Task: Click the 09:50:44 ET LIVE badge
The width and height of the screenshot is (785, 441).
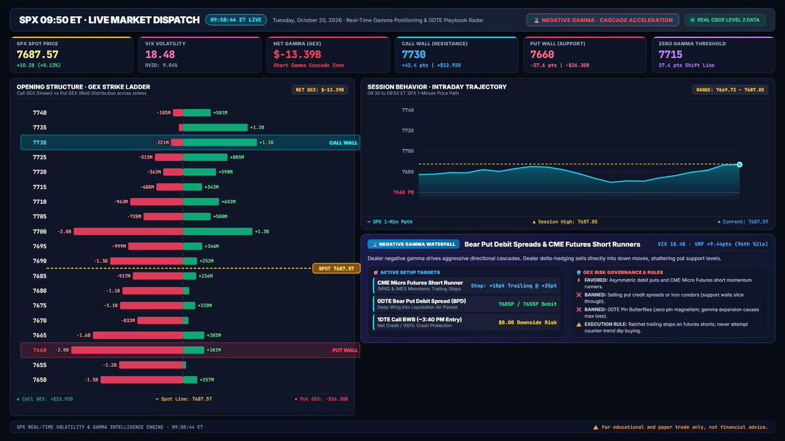Action: [x=235, y=20]
